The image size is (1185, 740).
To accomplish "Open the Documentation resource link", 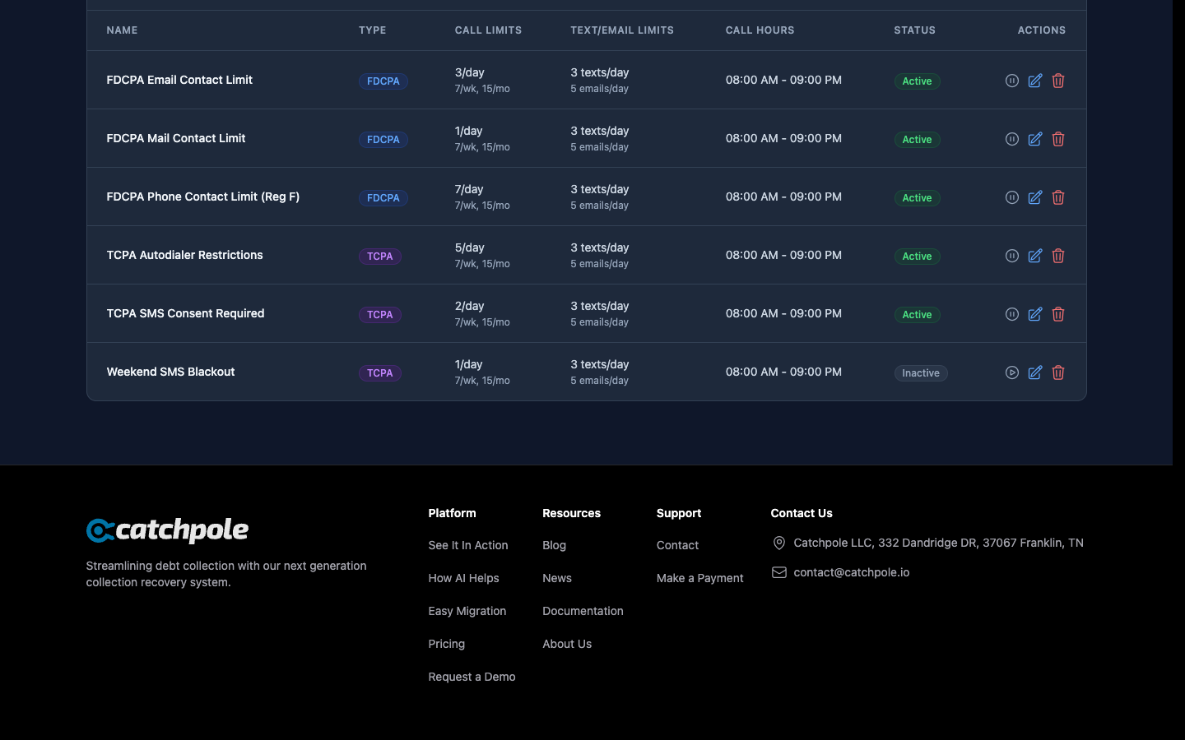I will (x=583, y=611).
